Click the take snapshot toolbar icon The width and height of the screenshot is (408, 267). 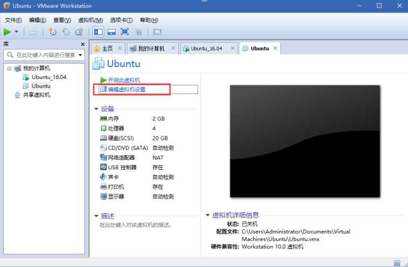tap(52, 32)
